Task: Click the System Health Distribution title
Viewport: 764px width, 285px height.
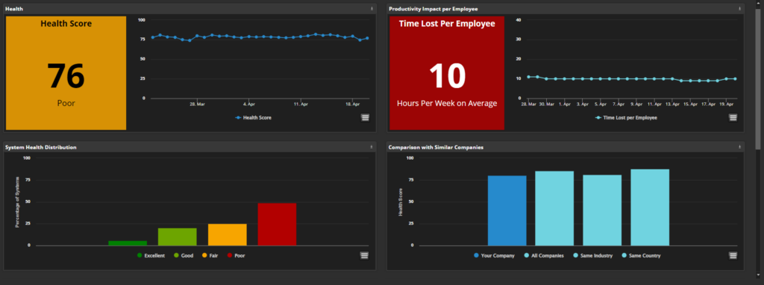Action: coord(41,147)
